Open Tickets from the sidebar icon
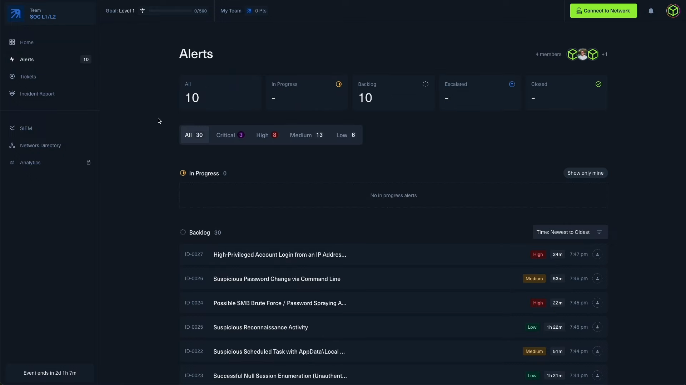The width and height of the screenshot is (686, 385). coord(12,76)
